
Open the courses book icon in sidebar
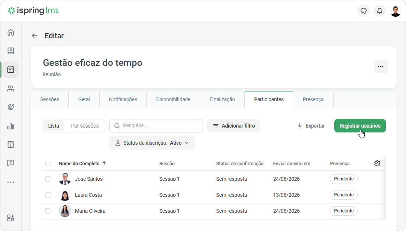[11, 51]
